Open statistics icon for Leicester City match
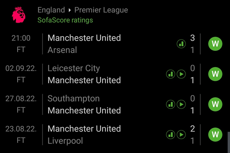230x153 pixels. coord(170,74)
